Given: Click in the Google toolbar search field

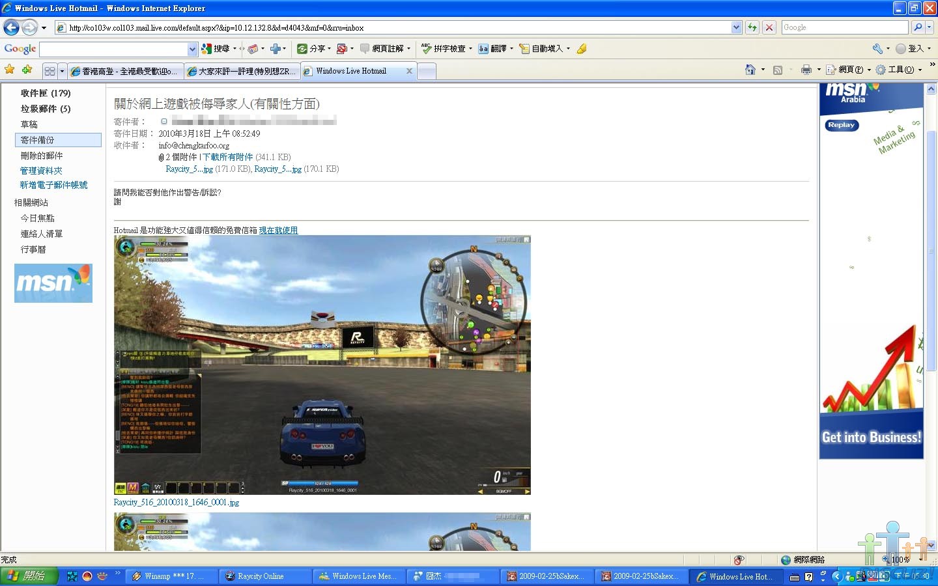Looking at the screenshot, I should [x=114, y=49].
